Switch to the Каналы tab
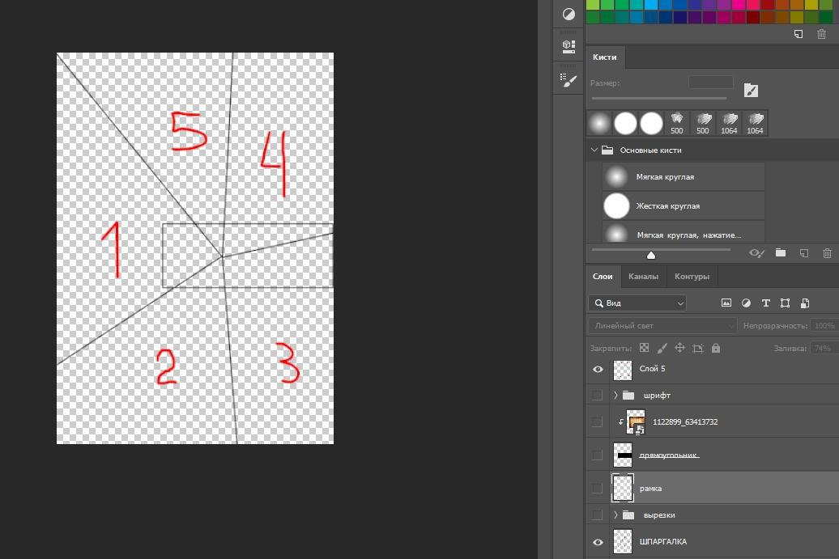Viewport: 839px width, 559px height. pos(643,277)
